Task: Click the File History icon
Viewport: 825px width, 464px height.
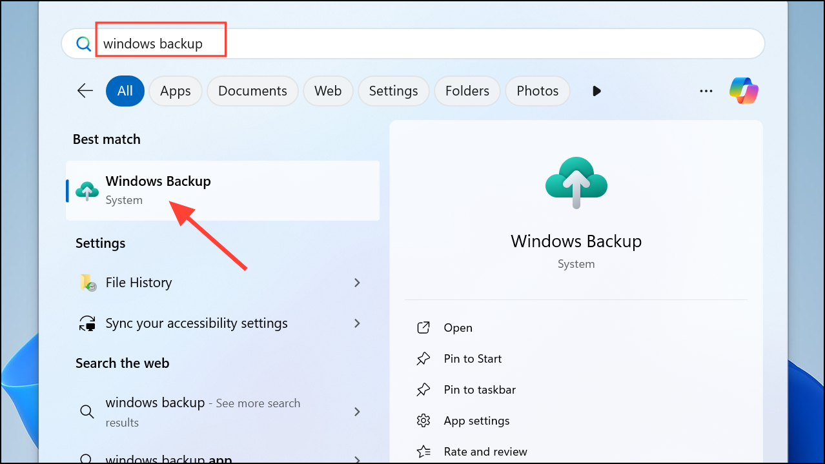Action: click(87, 282)
